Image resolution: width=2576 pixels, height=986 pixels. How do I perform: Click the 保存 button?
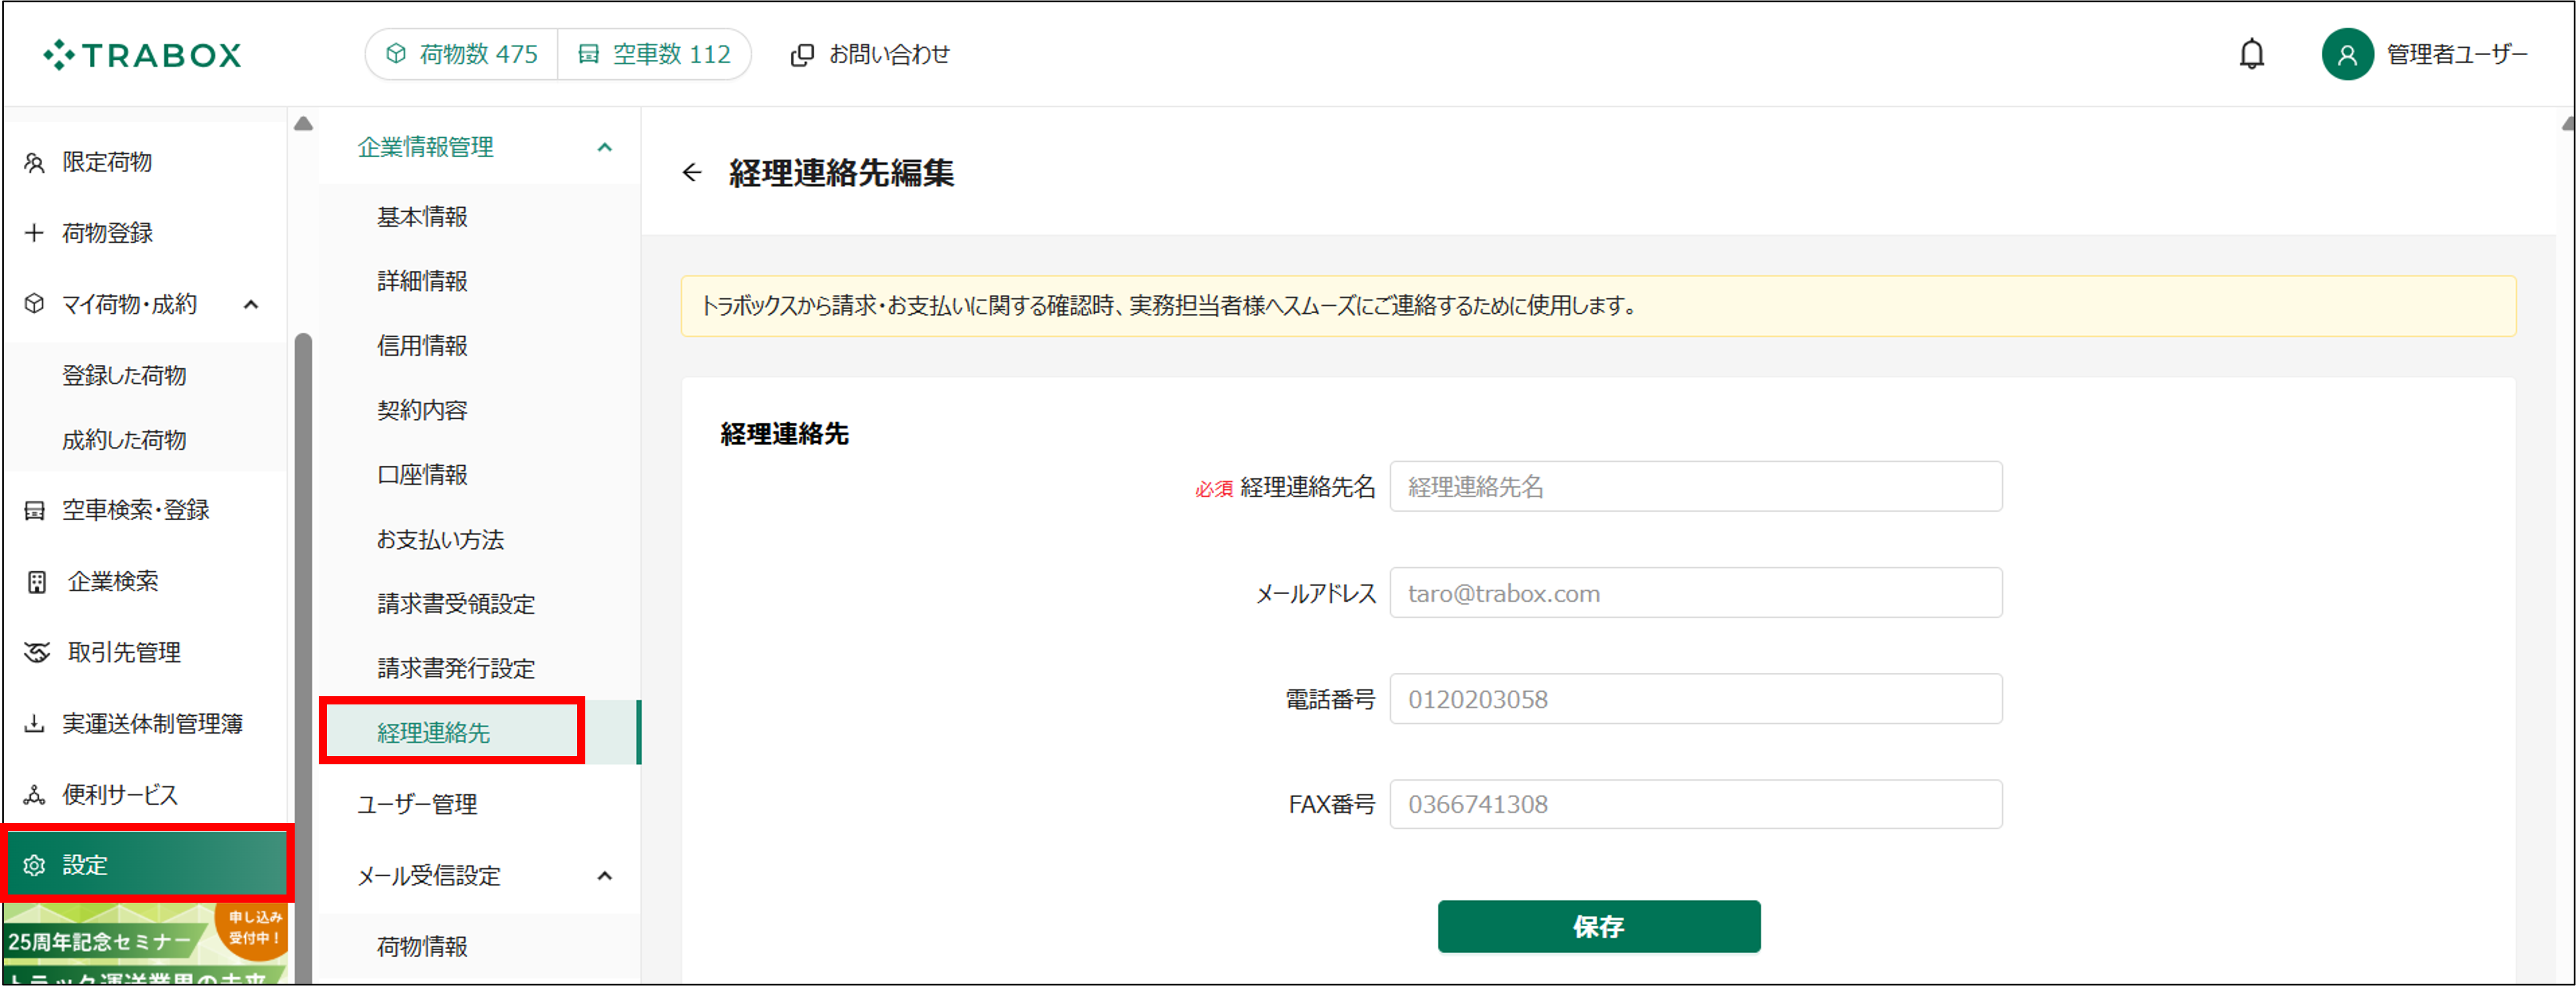[1598, 926]
